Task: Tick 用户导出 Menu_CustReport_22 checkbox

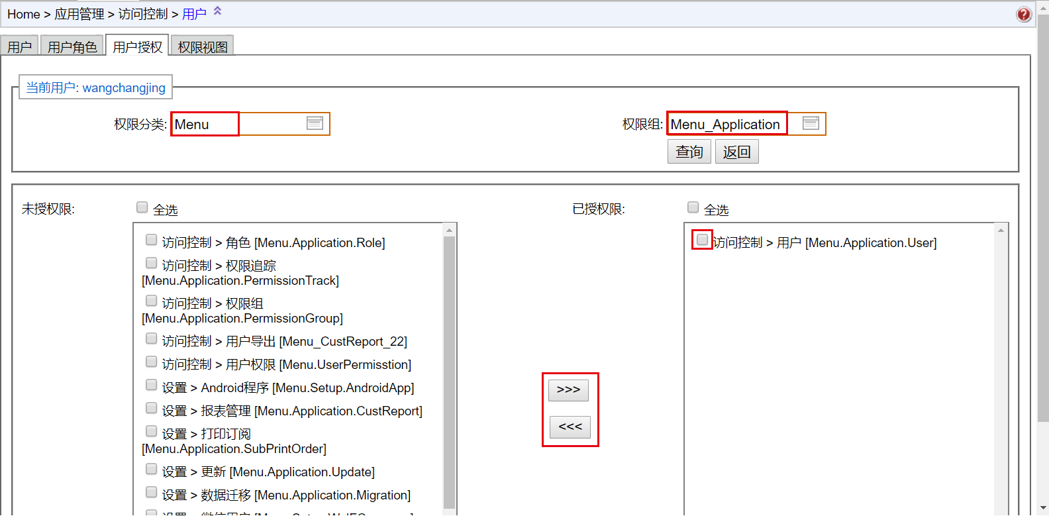Action: 151,338
